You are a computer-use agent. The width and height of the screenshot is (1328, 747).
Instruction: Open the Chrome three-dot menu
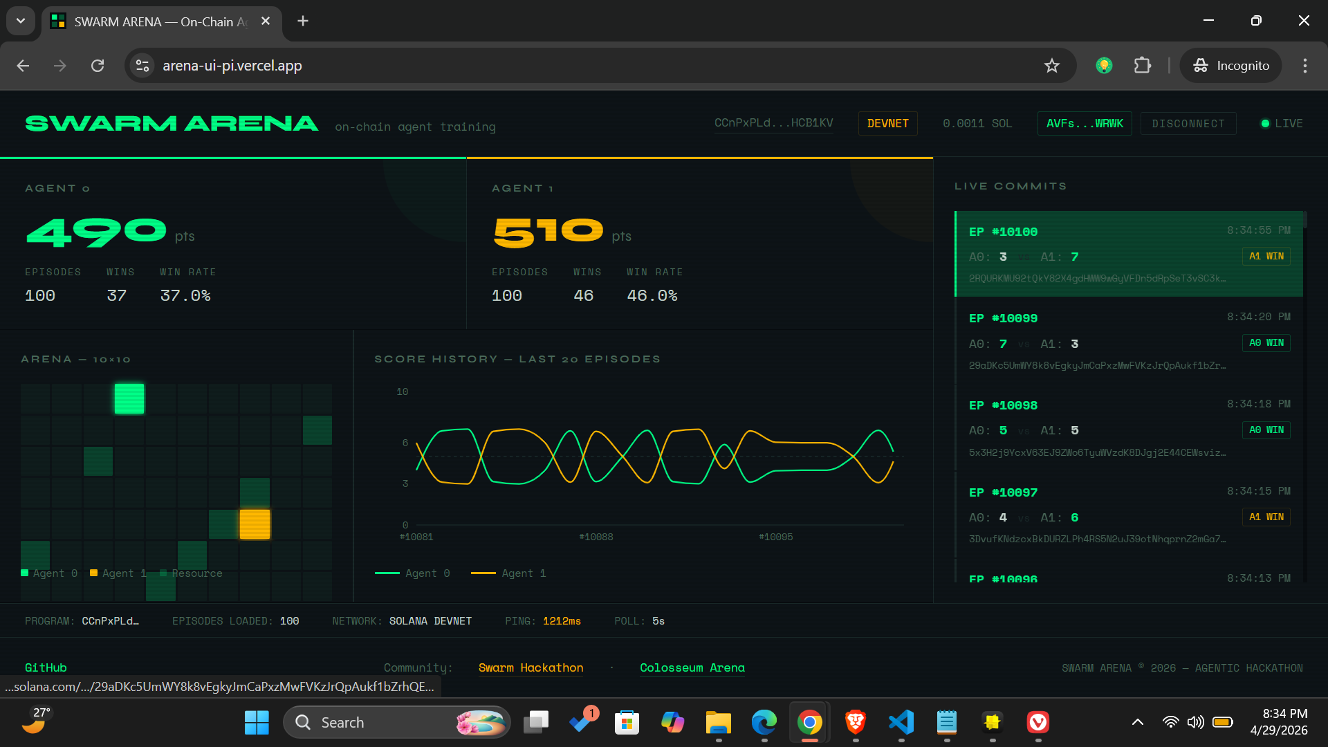(1304, 66)
